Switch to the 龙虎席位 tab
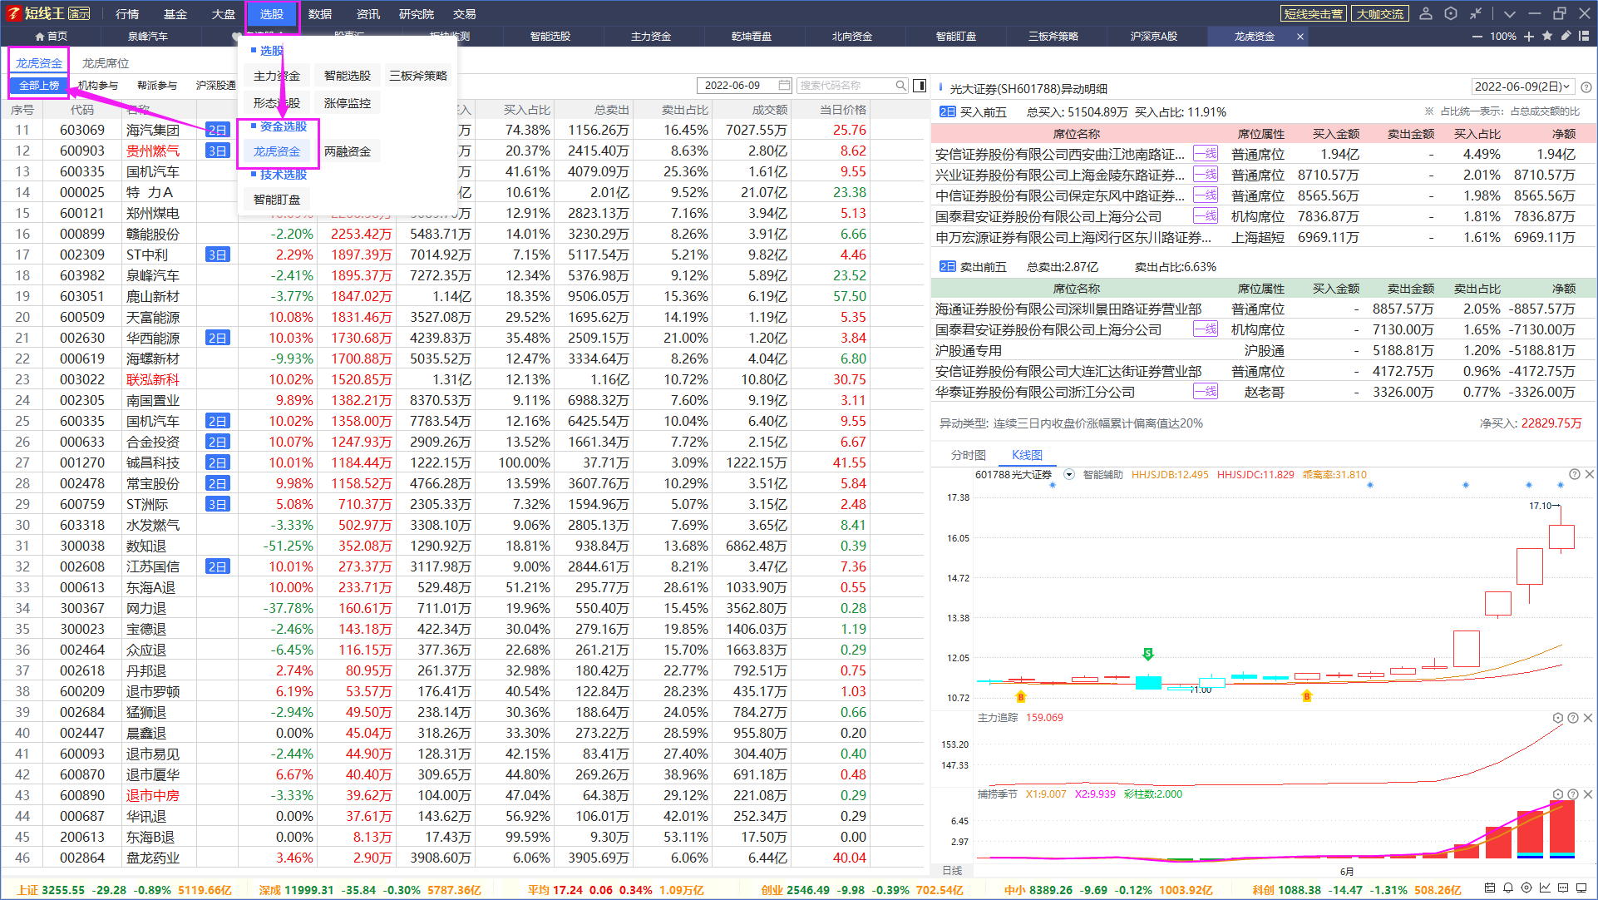 pos(106,63)
